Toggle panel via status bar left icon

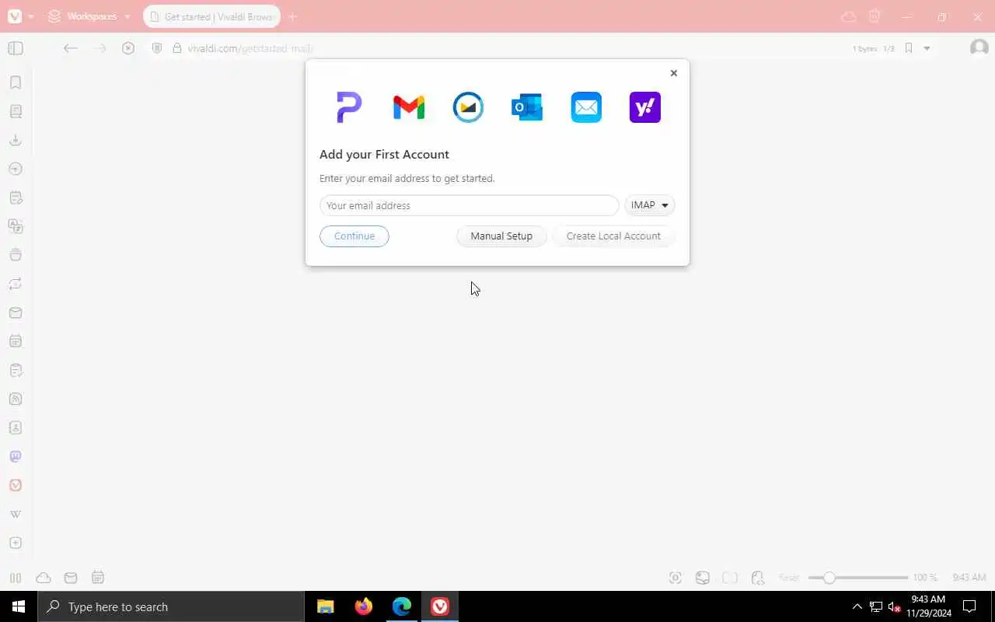[16, 578]
